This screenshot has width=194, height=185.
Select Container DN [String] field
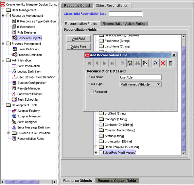[119, 125]
